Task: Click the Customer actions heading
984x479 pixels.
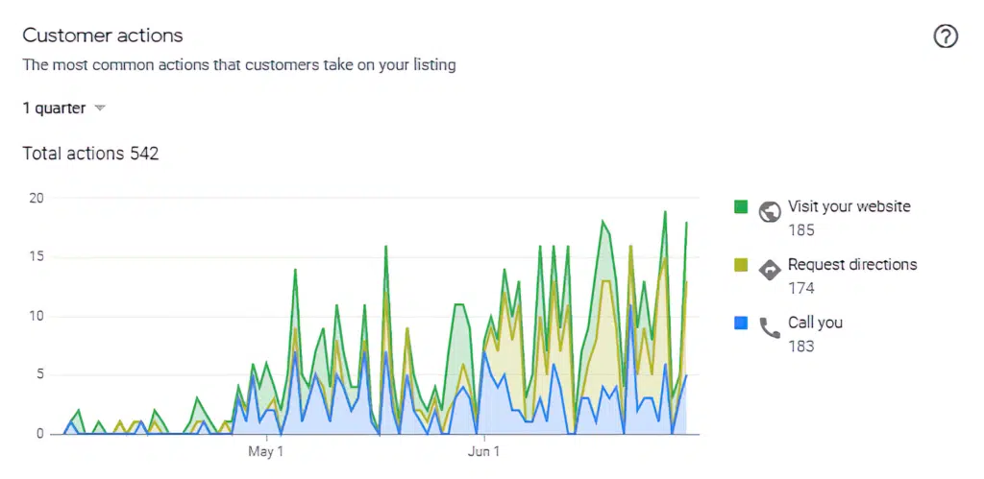Action: [x=103, y=36]
